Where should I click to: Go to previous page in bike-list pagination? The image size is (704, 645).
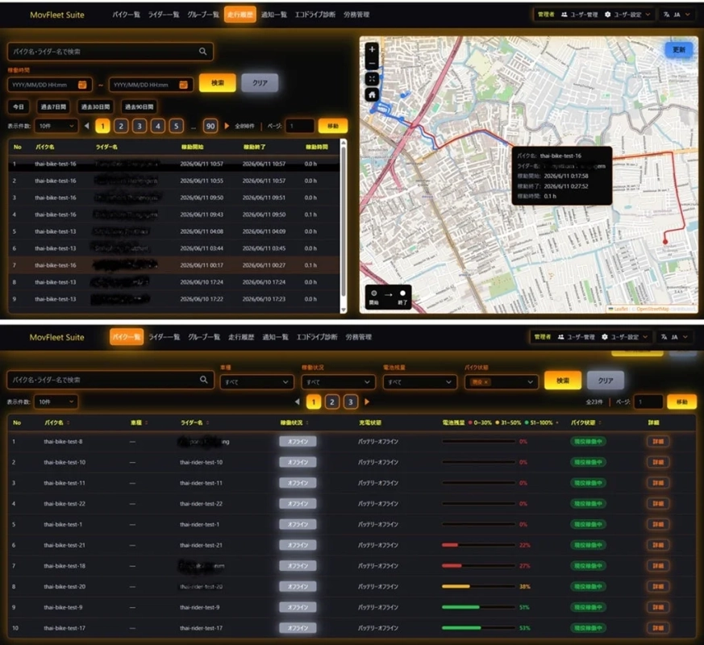point(298,402)
